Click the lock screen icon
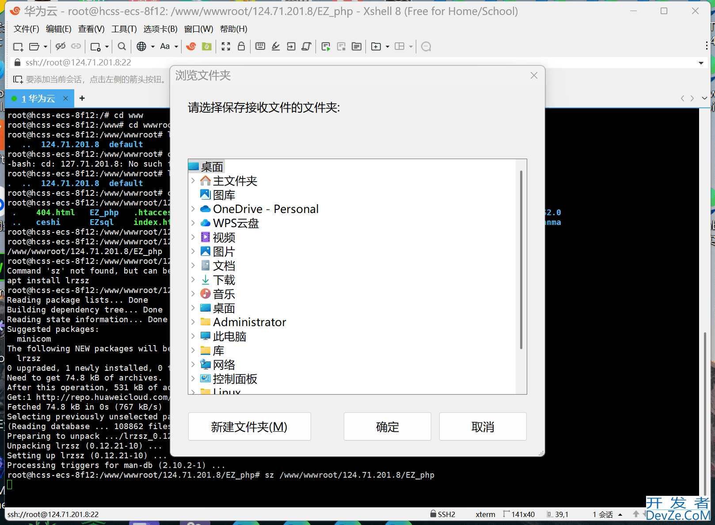This screenshot has width=715, height=525. click(x=241, y=46)
